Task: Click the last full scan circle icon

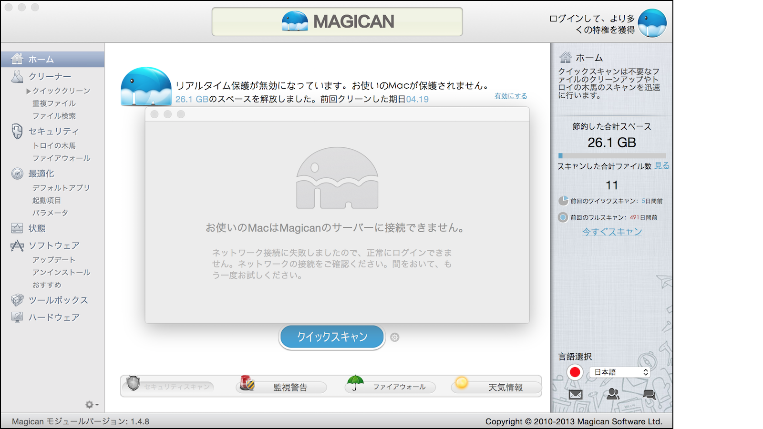Action: [564, 217]
